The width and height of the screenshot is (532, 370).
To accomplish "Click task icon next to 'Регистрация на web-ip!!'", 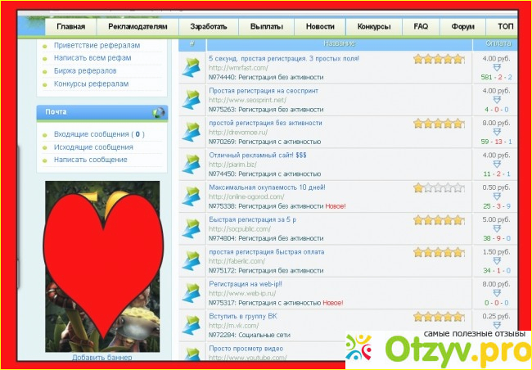I will click(192, 293).
